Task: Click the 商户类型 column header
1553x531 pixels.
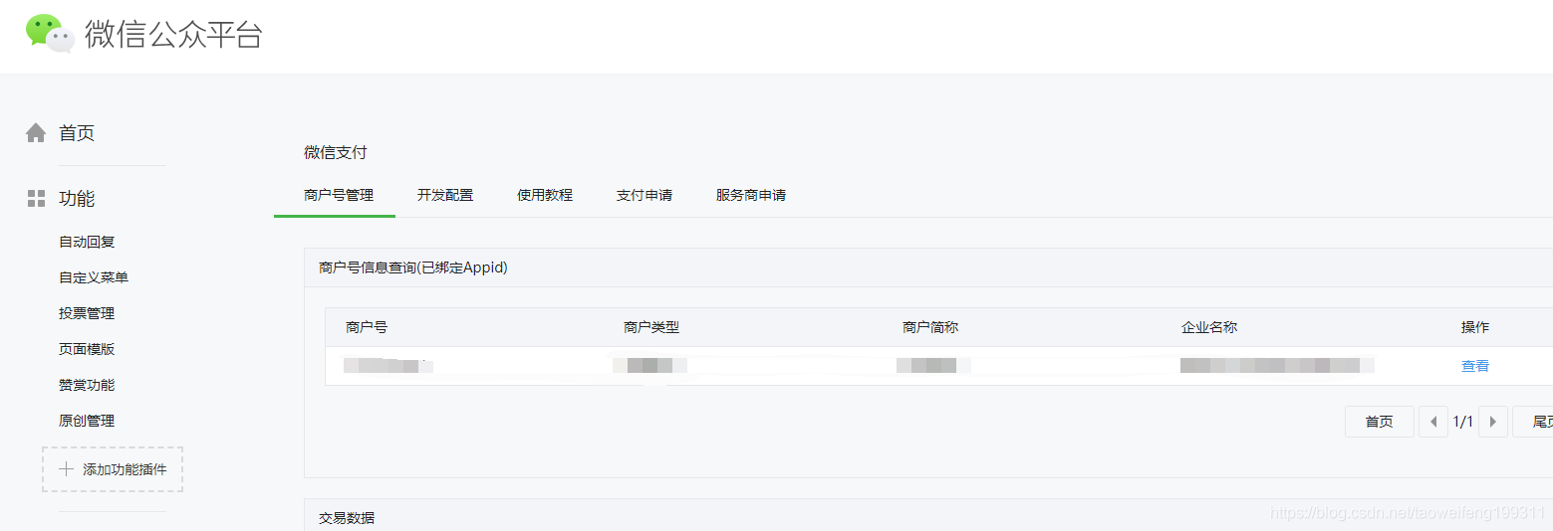Action: [x=651, y=327]
